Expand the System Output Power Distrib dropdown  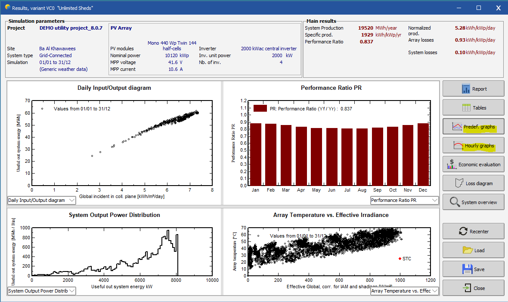42,291
